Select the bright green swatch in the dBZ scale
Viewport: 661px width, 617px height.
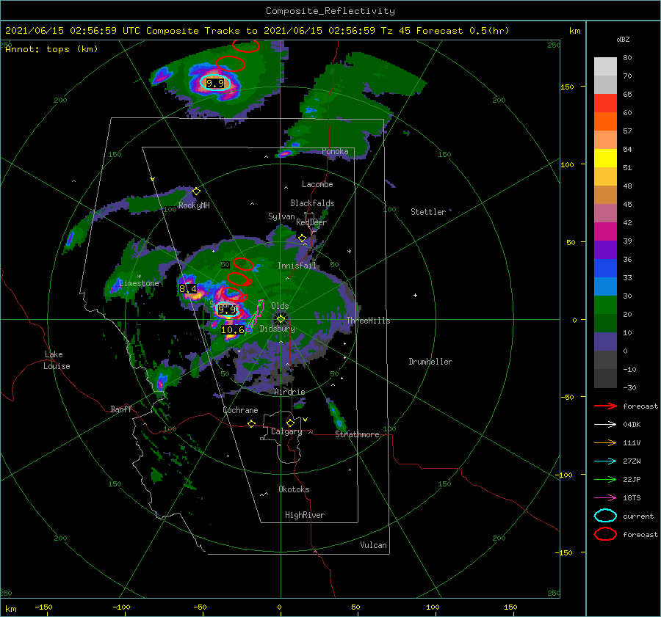[605, 304]
